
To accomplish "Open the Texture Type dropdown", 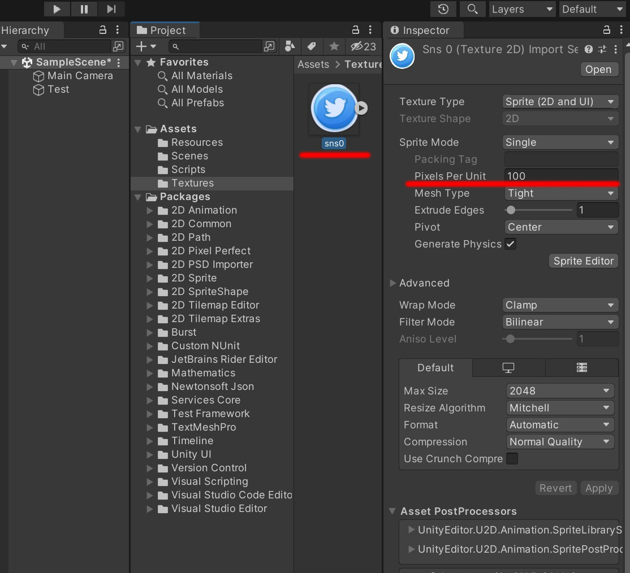I will pos(560,102).
